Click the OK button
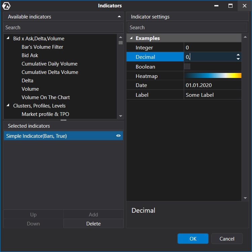Viewport: 252px width, 252px height. coord(193,239)
